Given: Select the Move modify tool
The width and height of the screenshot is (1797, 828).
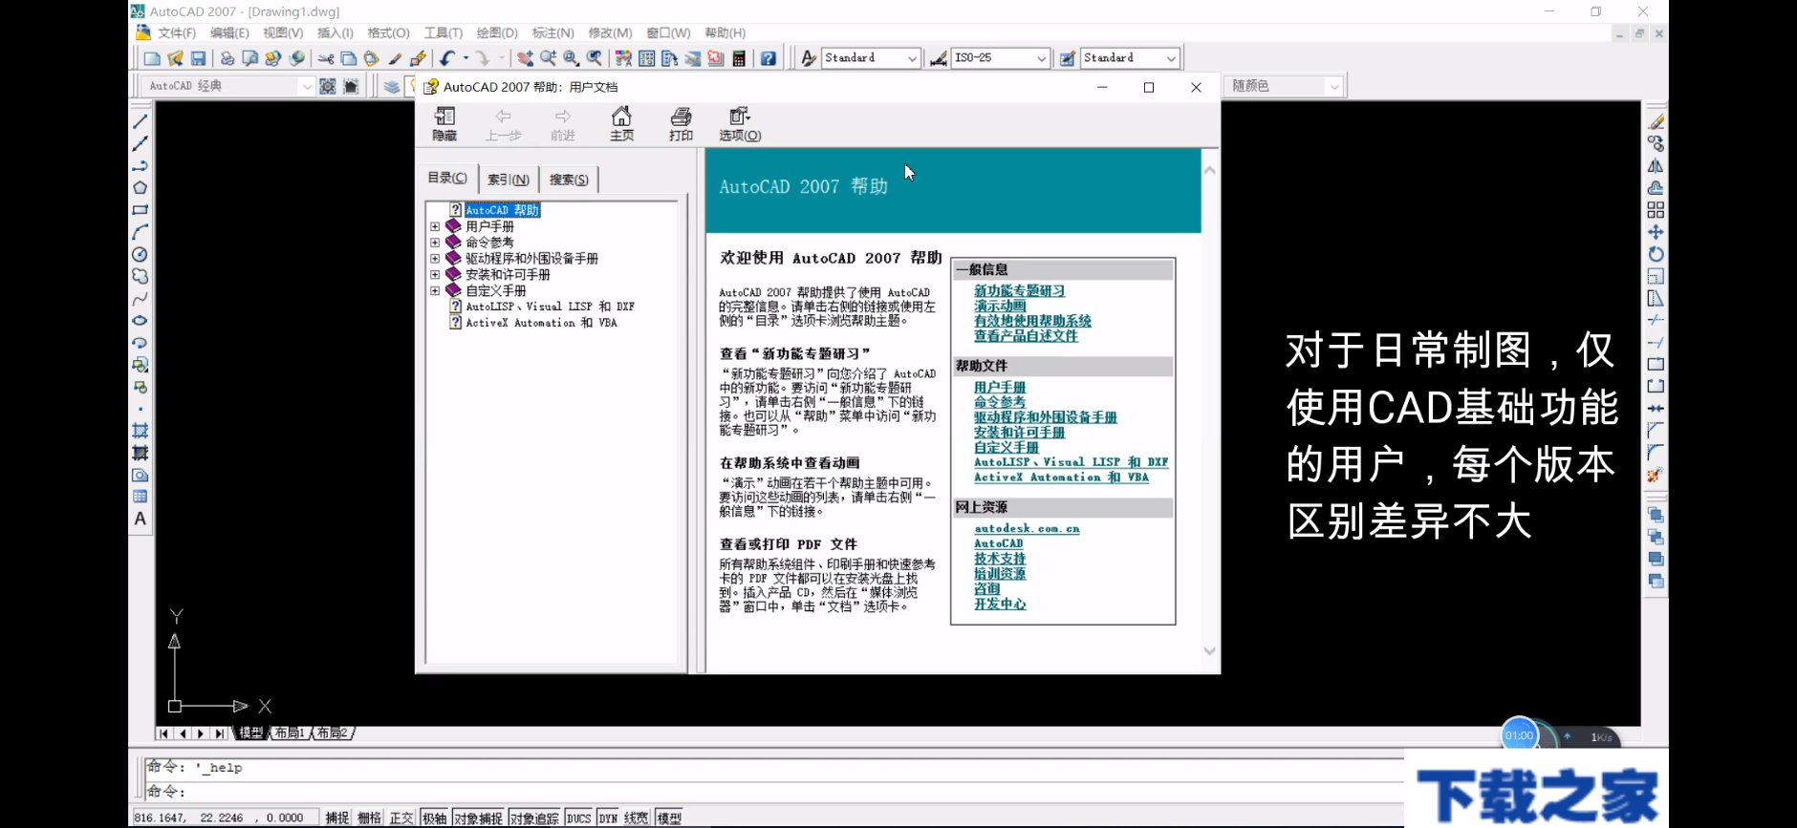Looking at the screenshot, I should (1656, 232).
